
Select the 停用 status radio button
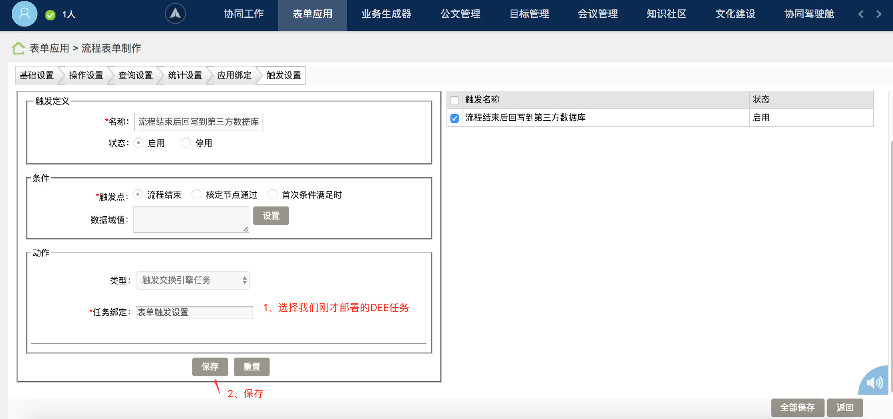click(186, 142)
